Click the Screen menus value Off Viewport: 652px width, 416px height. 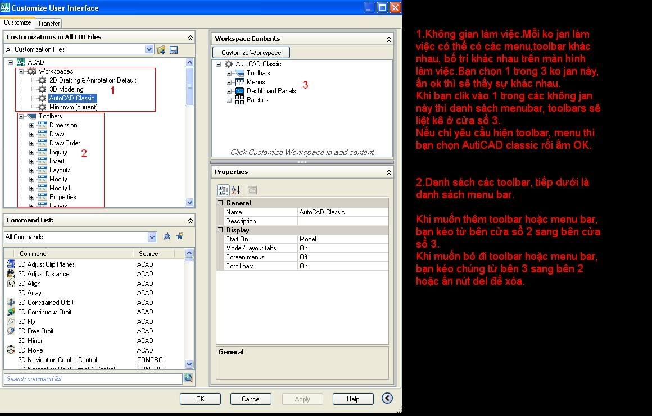click(343, 257)
